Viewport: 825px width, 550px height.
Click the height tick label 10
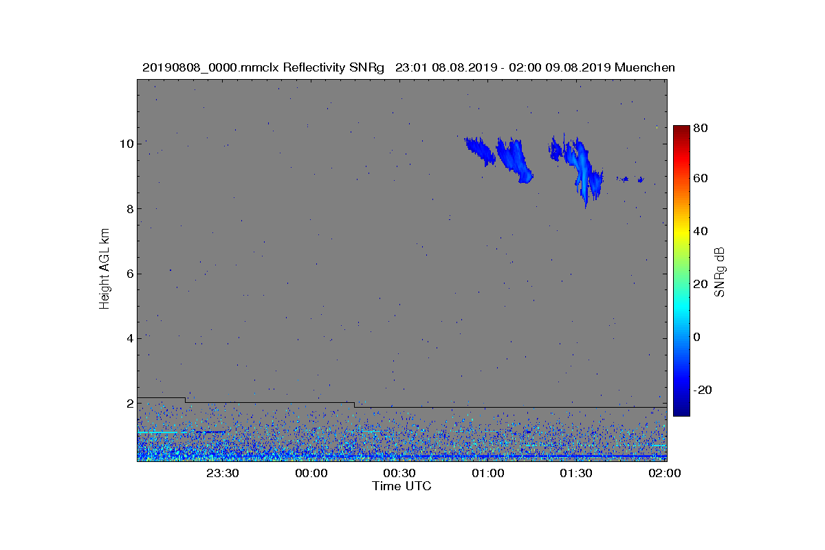point(126,144)
